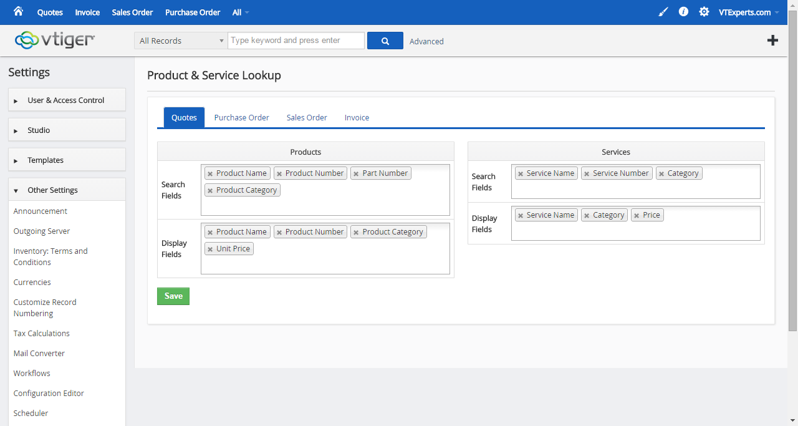Remove Product Name tag from Products Display Fields
Screen dimensions: 798x426
click(x=210, y=233)
